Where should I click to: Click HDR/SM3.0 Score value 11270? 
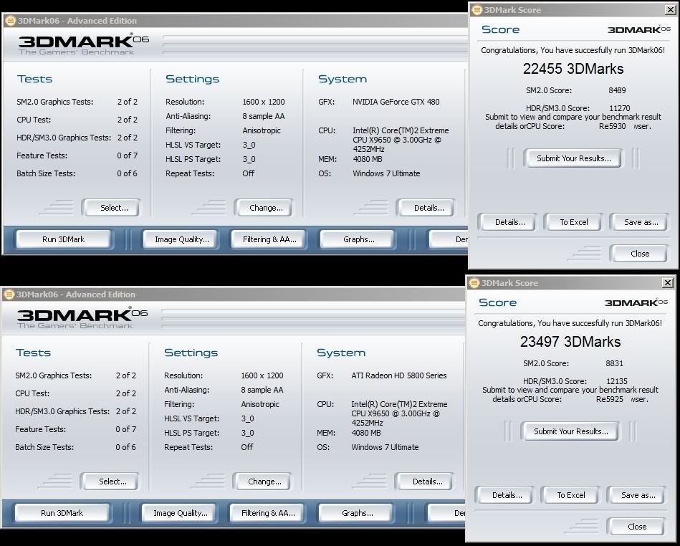tap(619, 108)
